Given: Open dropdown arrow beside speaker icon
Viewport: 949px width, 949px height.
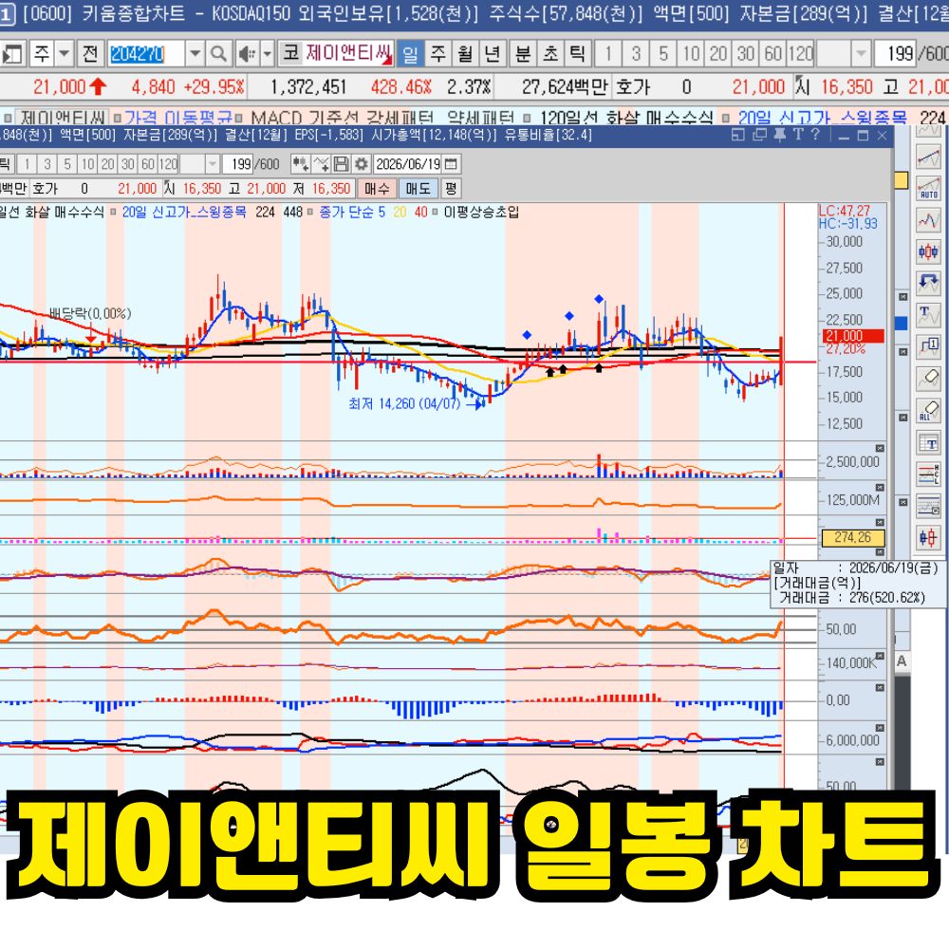Looking at the screenshot, I should tap(267, 54).
